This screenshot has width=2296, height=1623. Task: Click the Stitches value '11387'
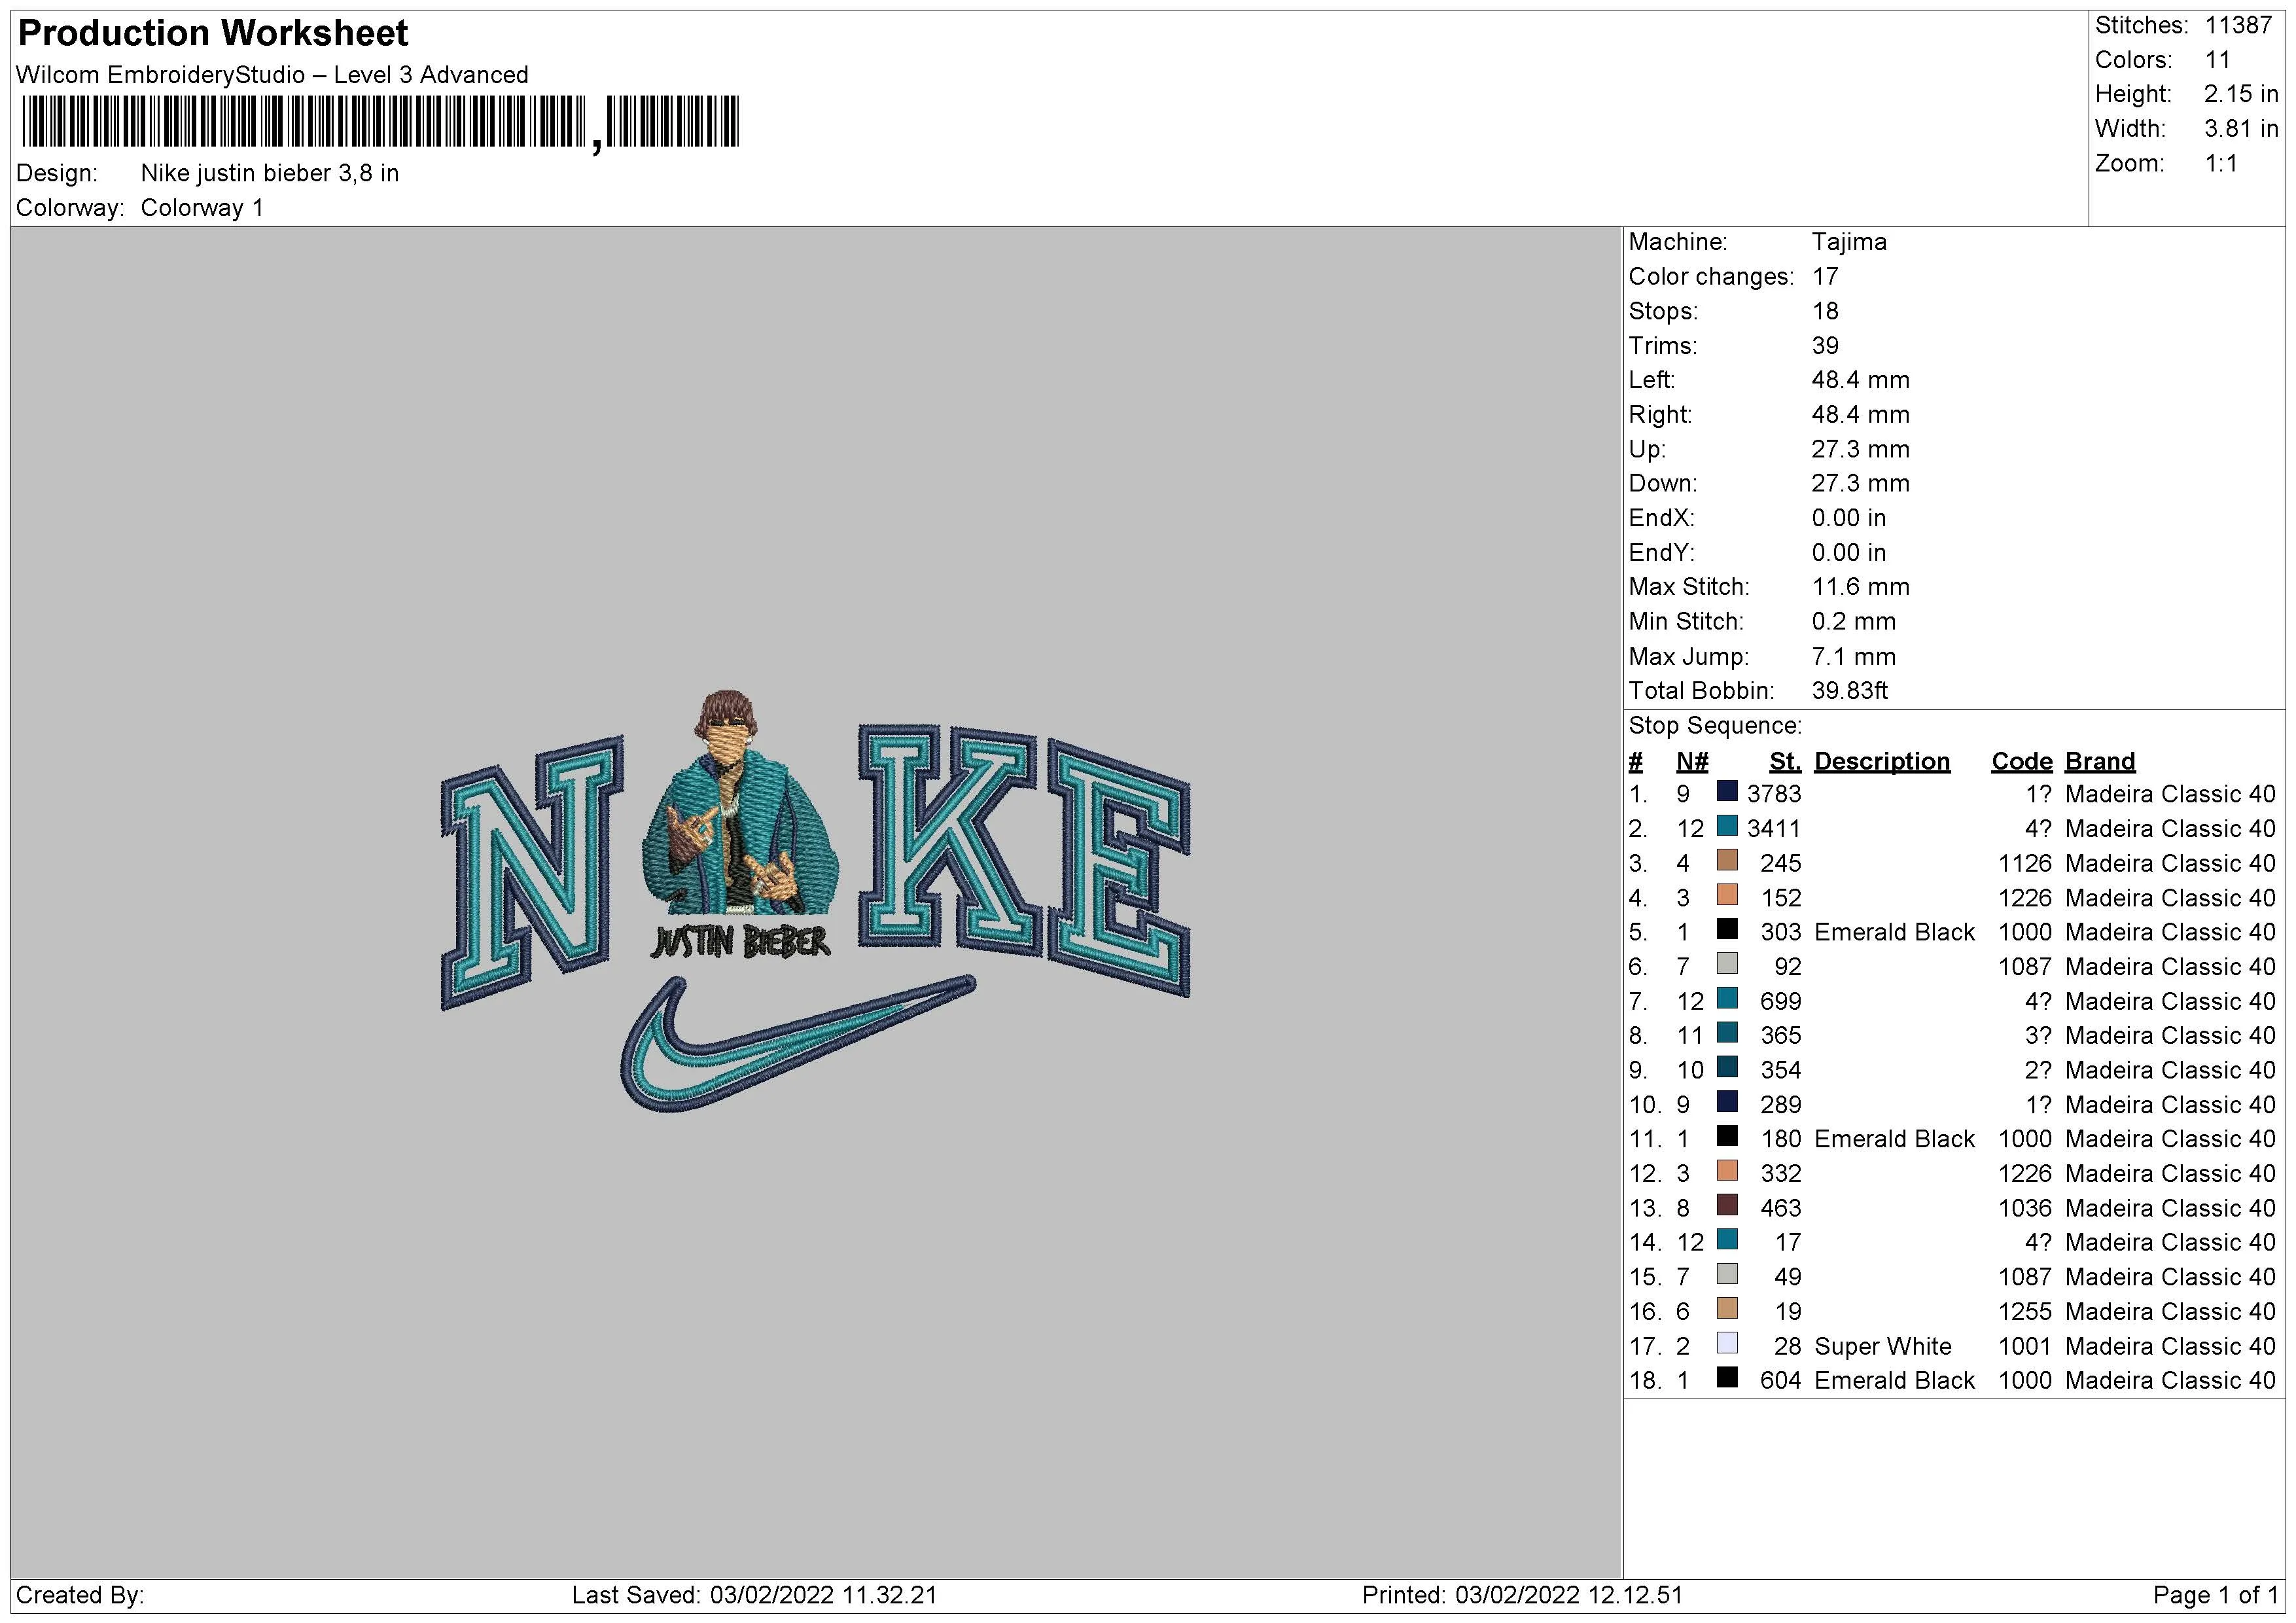point(2238,26)
